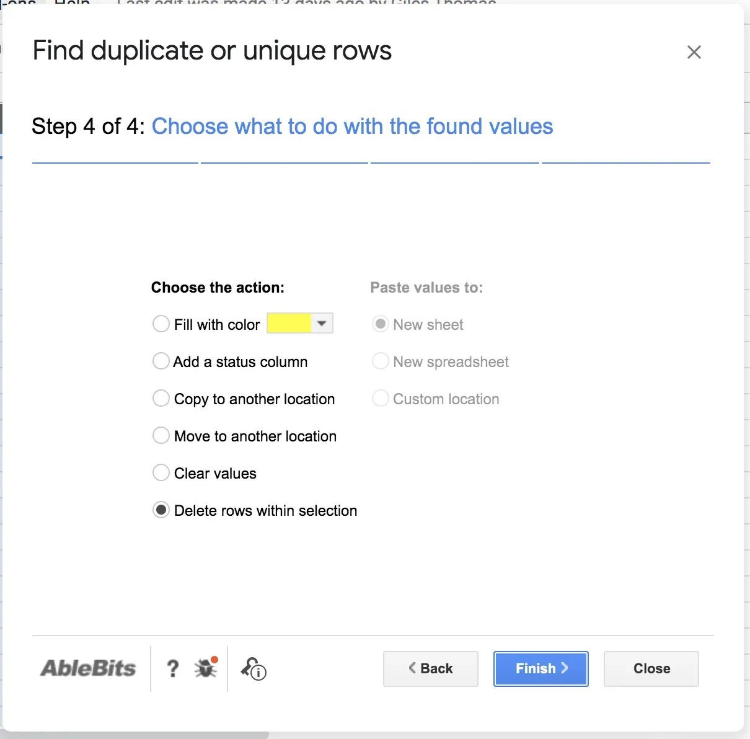The width and height of the screenshot is (750, 739).
Task: Select New sheet paste option
Action: (381, 324)
